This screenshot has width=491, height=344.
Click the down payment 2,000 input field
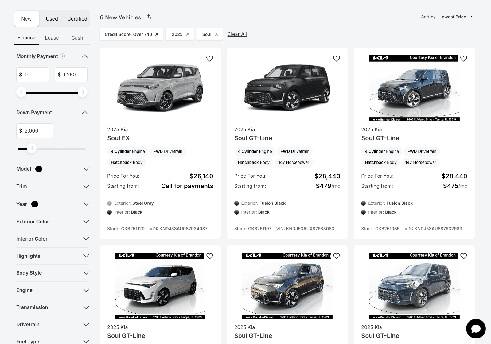(35, 131)
